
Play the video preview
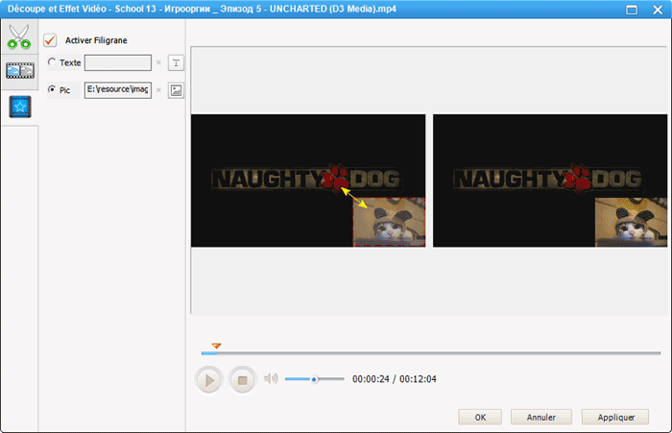coord(209,380)
